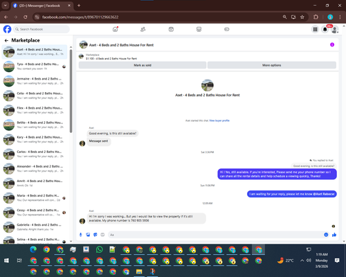Click the listing thumbnail beside $1,100 price

point(81,56)
